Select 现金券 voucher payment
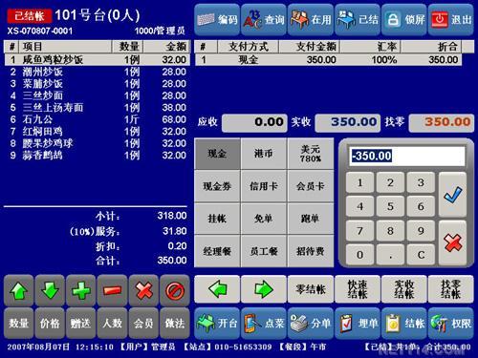 pos(217,186)
